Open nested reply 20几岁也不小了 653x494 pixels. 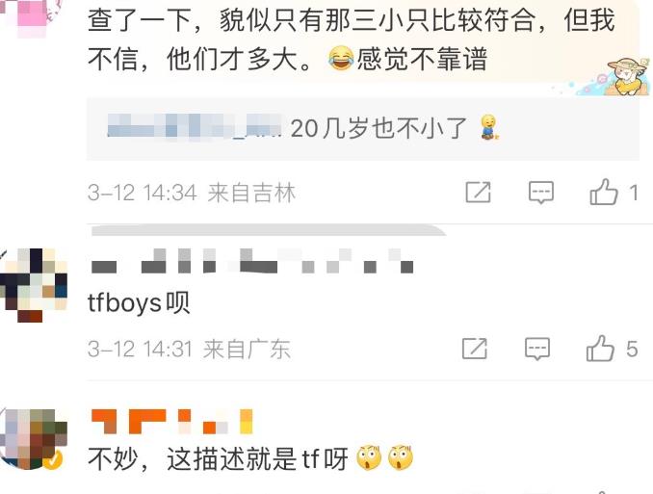(x=363, y=128)
